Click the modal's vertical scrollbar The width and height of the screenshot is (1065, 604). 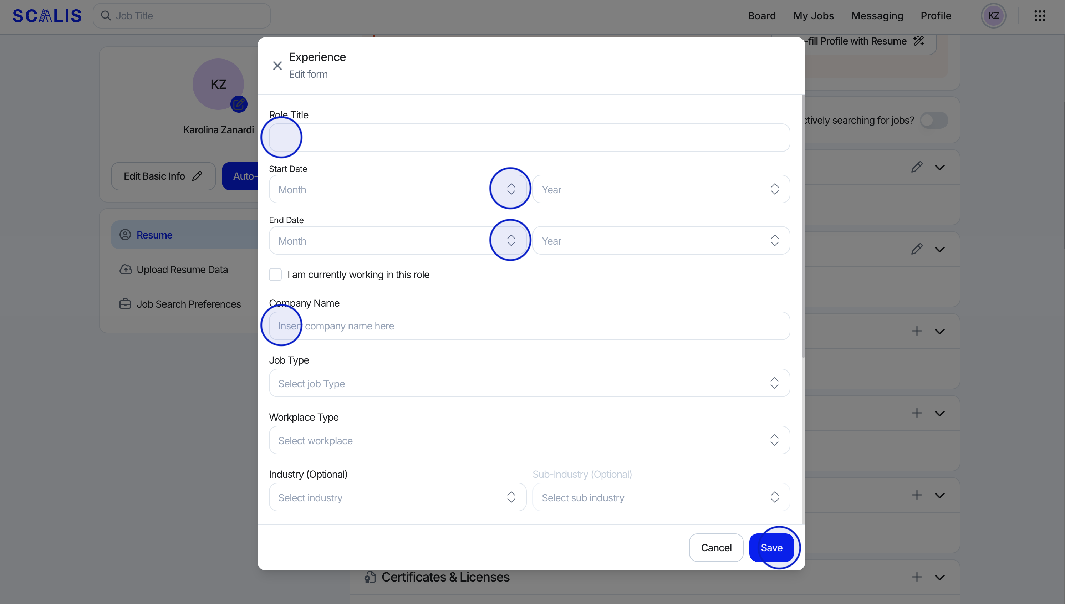point(803,226)
